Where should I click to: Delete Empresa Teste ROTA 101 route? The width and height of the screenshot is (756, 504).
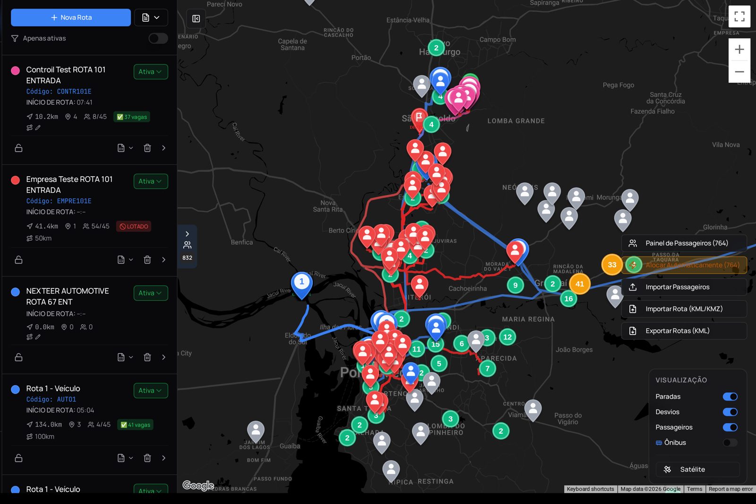[147, 260]
